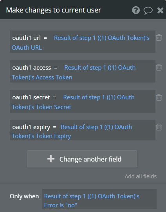The width and height of the screenshot is (166, 212).
Task: Delete the oauth1 expiry field row
Action: pyautogui.click(x=159, y=127)
